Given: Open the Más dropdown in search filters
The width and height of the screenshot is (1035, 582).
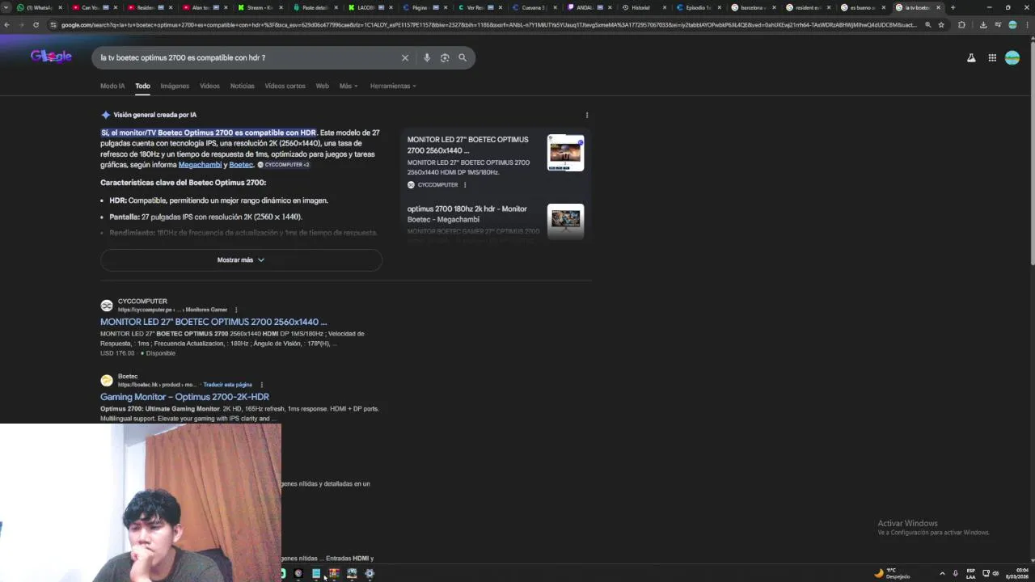Looking at the screenshot, I should pyautogui.click(x=349, y=86).
